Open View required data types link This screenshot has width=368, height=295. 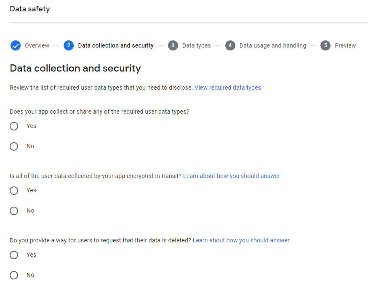pyautogui.click(x=228, y=88)
